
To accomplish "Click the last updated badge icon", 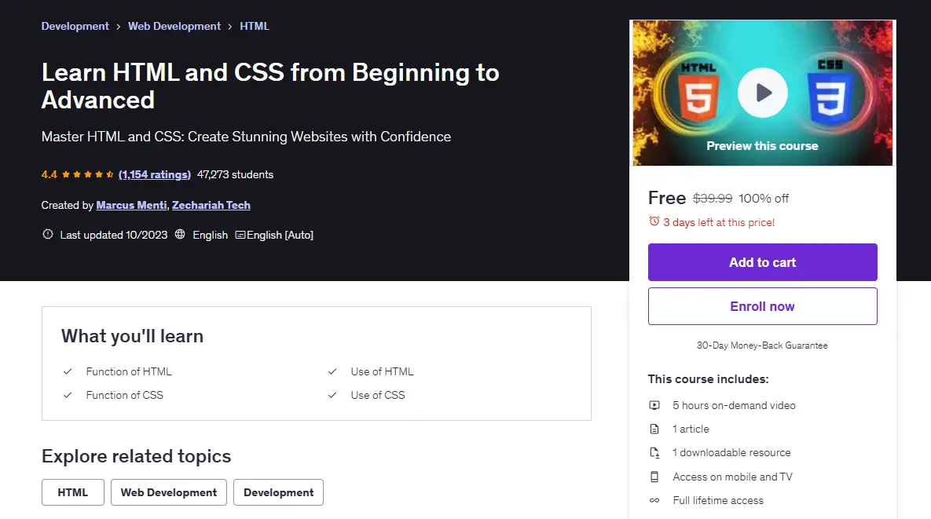I will point(47,234).
